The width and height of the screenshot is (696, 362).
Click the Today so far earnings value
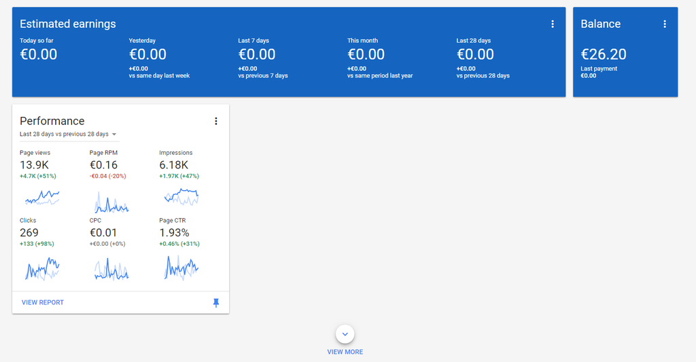tap(39, 54)
